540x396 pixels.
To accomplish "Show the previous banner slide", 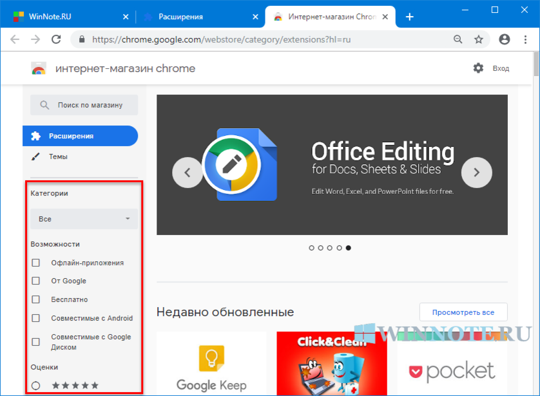I will (188, 173).
